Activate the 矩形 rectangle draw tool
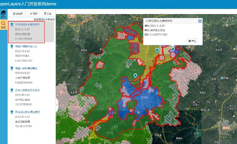The image size is (237, 144). click(x=33, y=13)
